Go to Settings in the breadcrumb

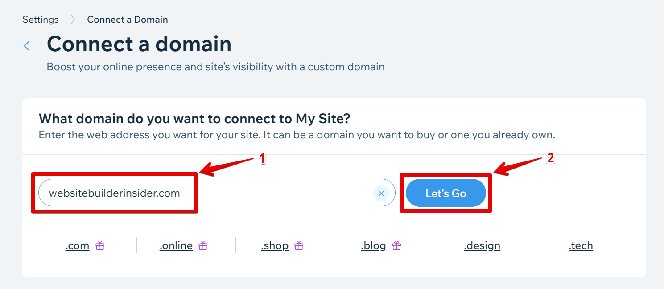[x=41, y=20]
